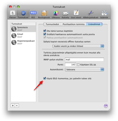This screenshot has width=118, height=121.
Task: Select the Tunnukset toolbar icon
Action: [23, 14]
